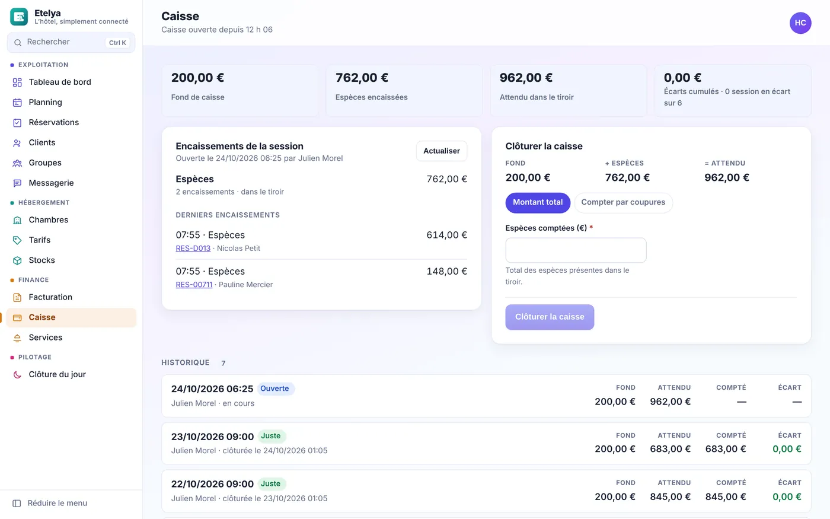
Task: Click the Ouverte status badge
Action: point(274,389)
